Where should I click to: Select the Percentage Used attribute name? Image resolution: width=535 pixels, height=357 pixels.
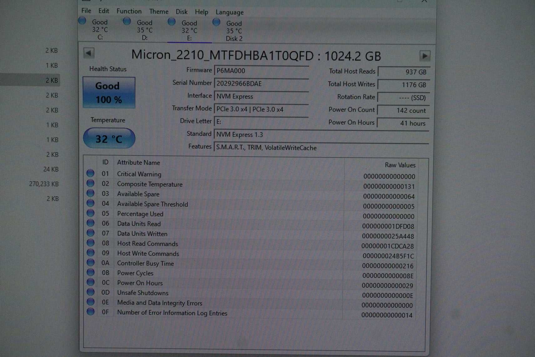140,214
